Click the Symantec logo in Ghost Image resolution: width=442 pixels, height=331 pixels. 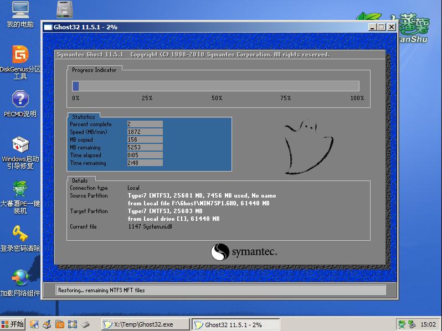click(x=244, y=252)
